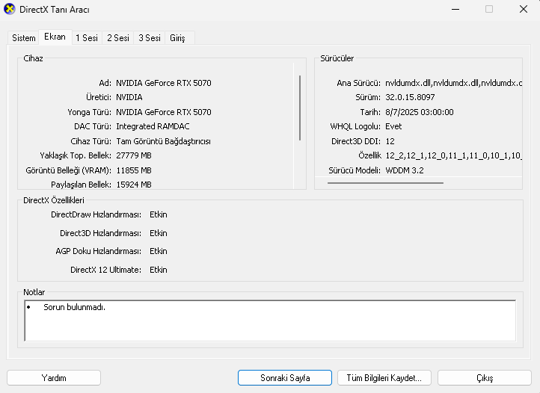This screenshot has width=540, height=393.
Task: Open the 2 Sesi tab
Action: coord(118,38)
